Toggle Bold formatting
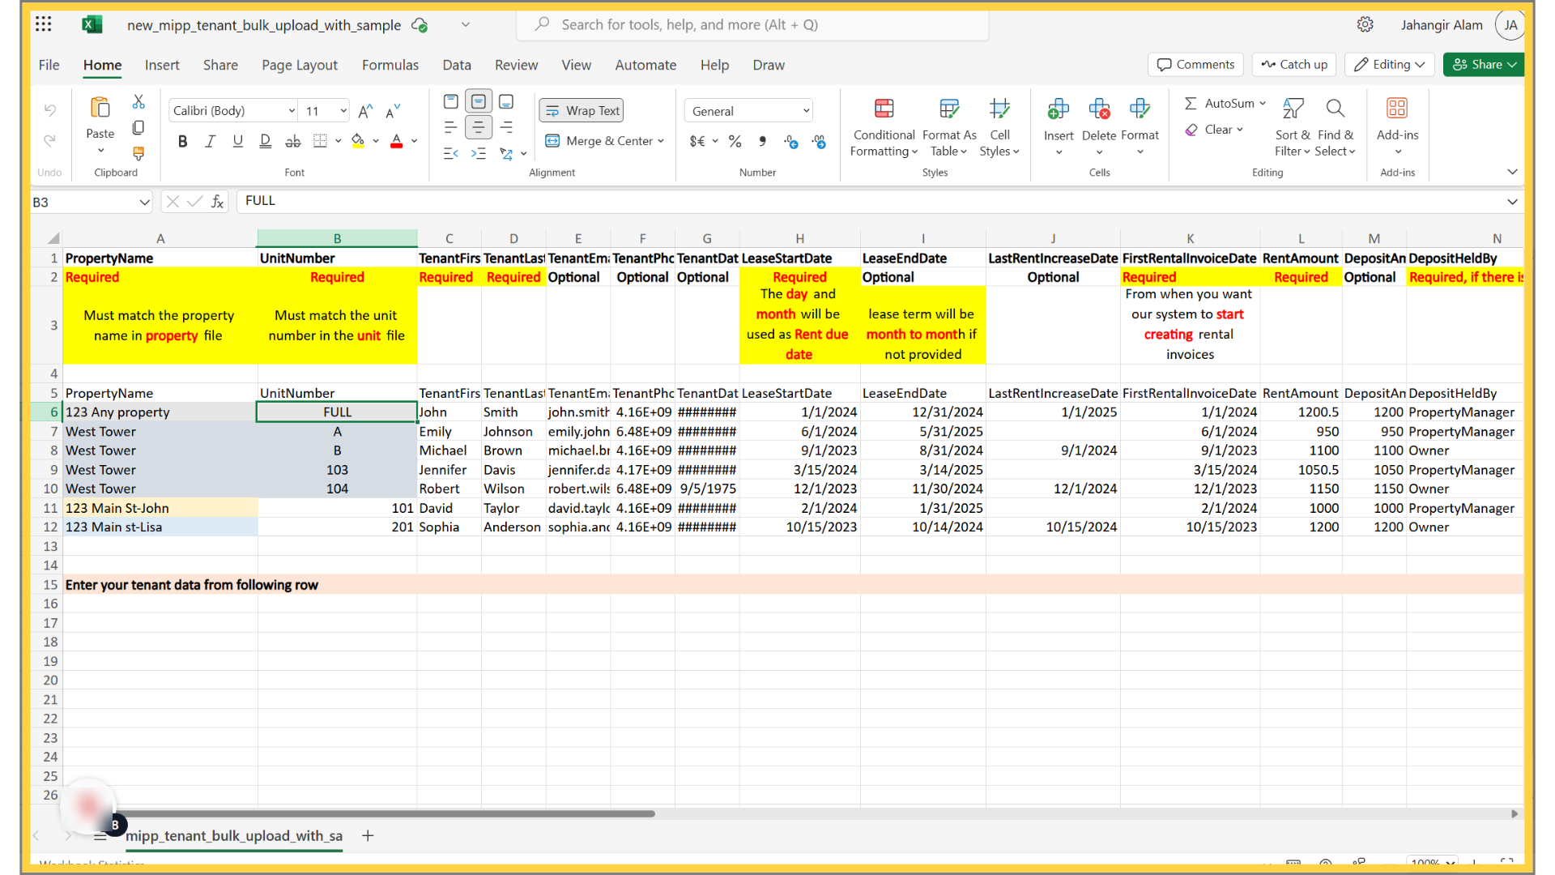This screenshot has width=1555, height=875. click(183, 141)
